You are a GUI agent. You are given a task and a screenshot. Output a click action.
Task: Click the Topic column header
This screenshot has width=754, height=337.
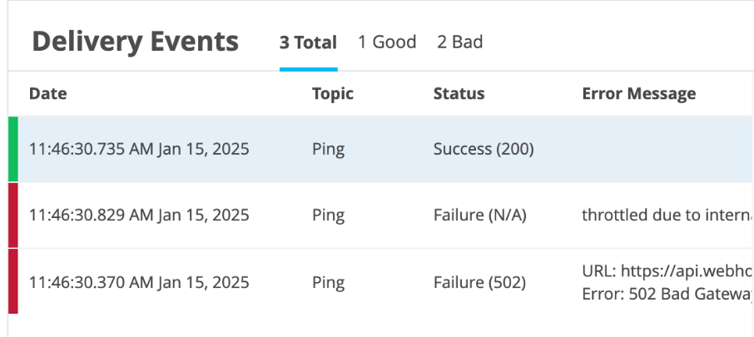click(x=333, y=94)
